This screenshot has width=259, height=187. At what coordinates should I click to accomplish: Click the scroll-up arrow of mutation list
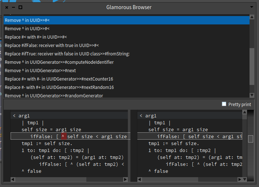click(x=252, y=17)
